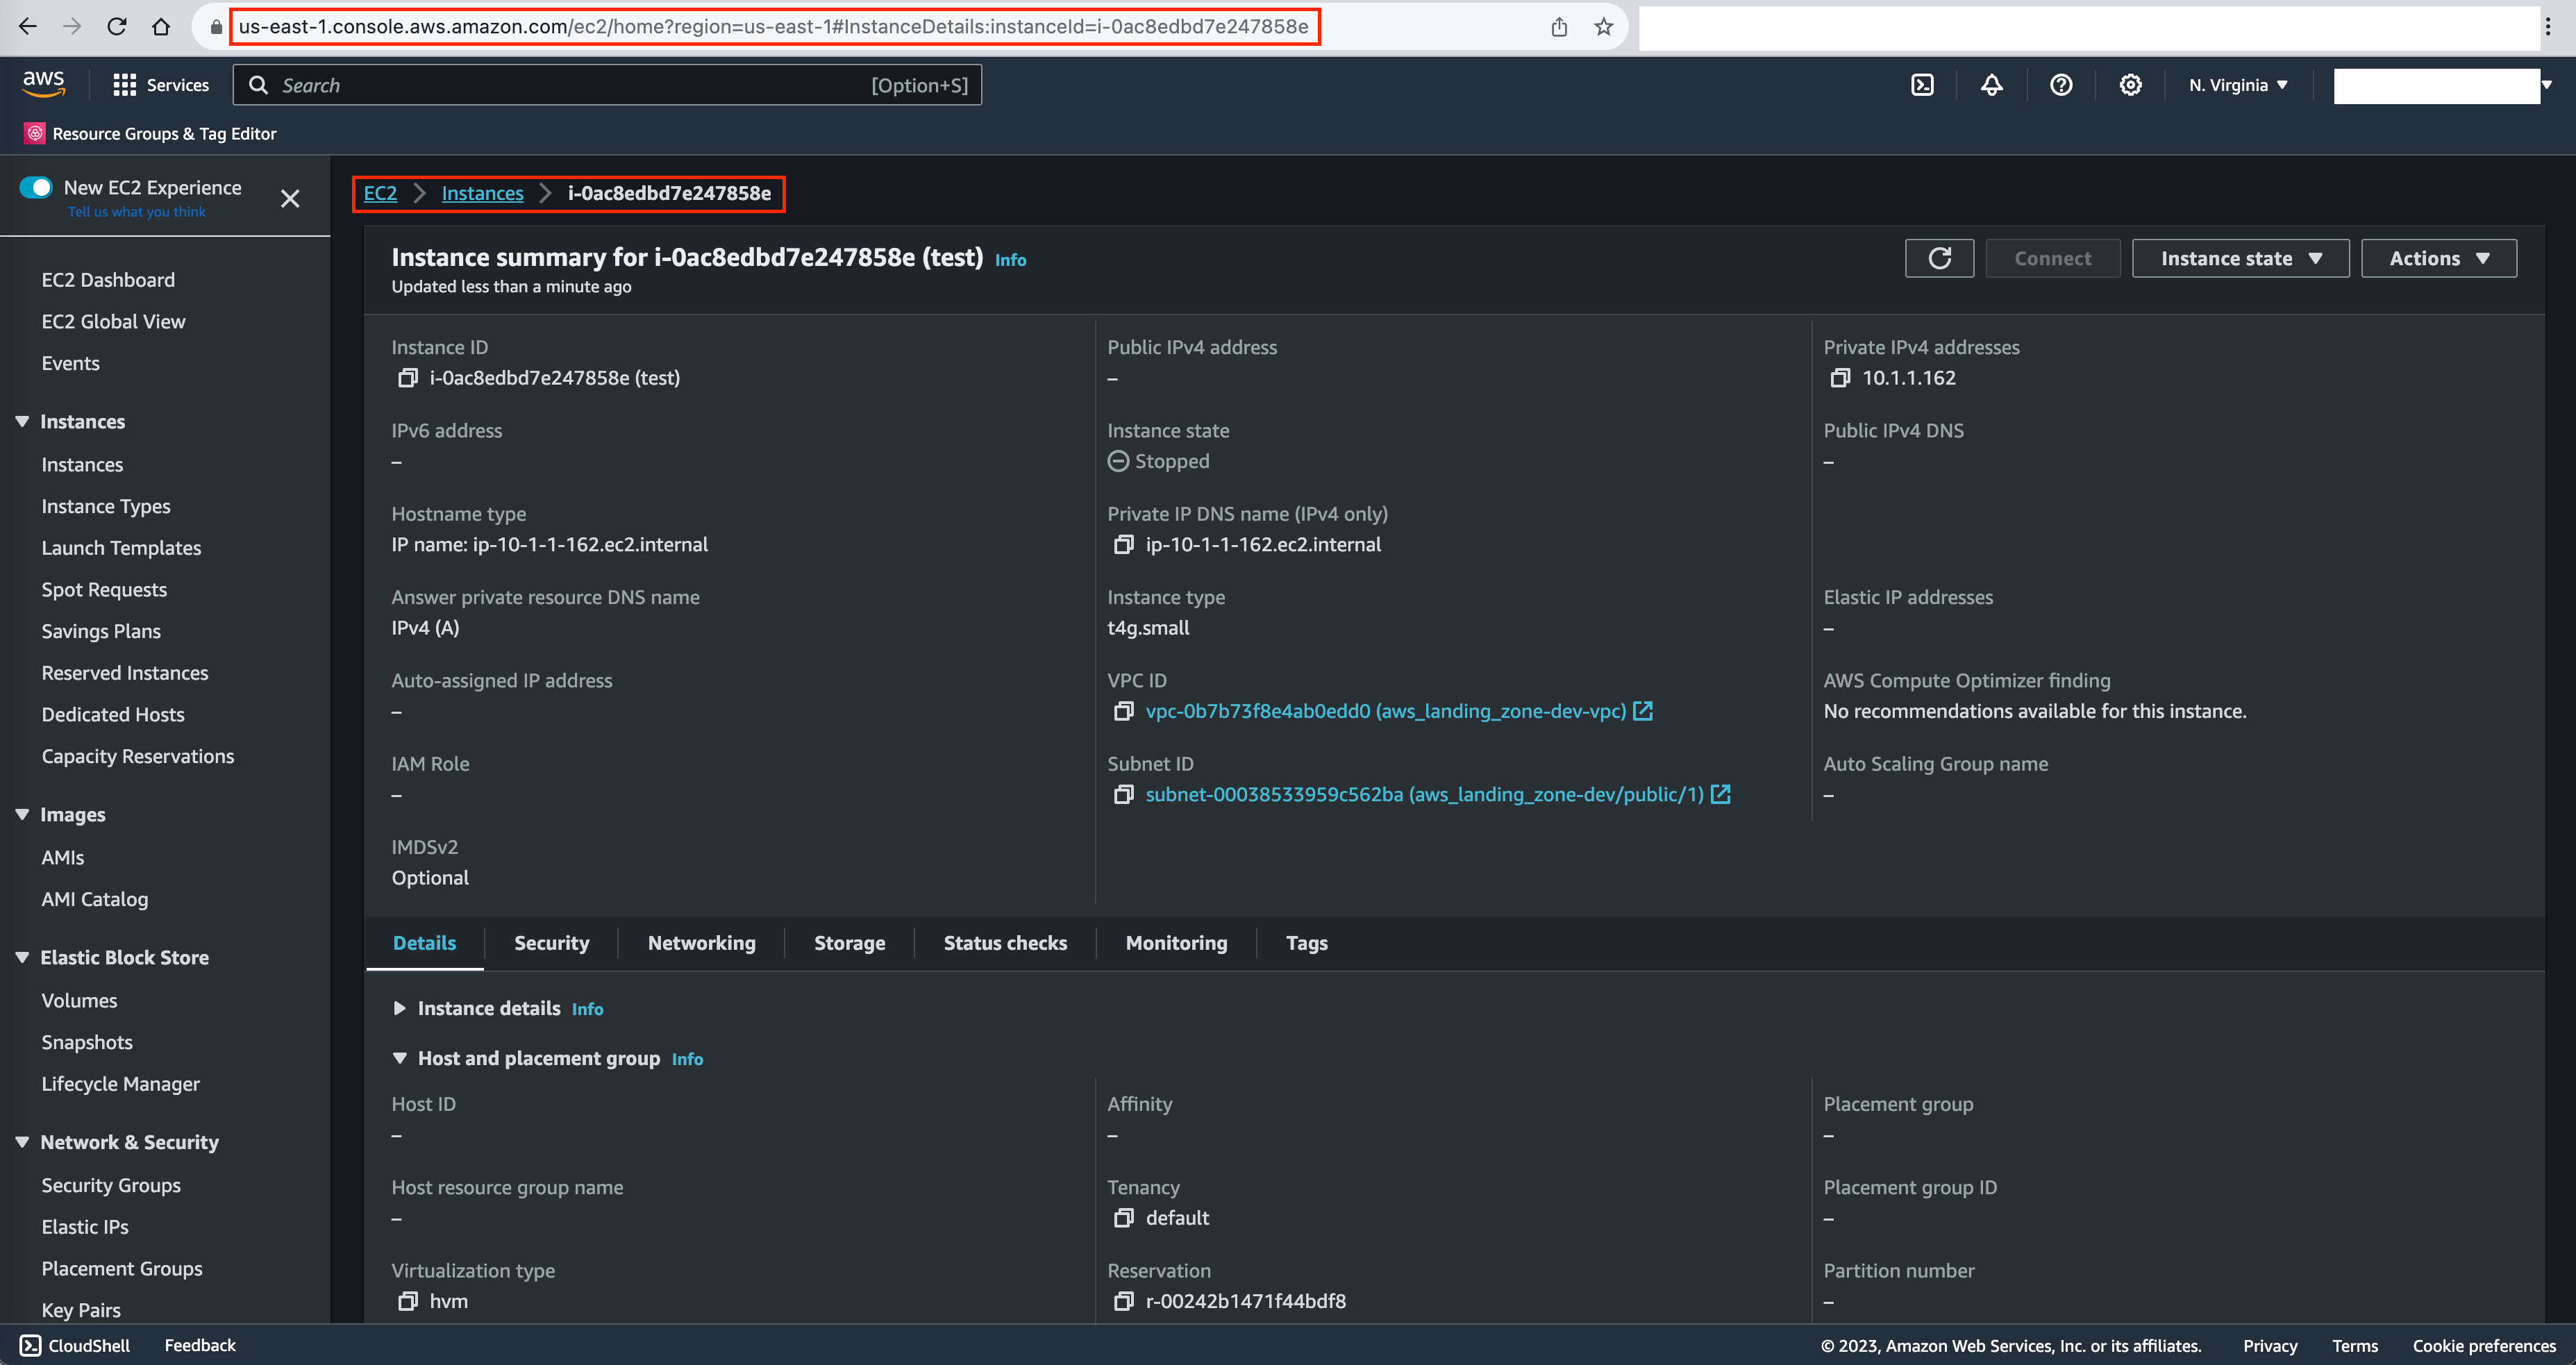The height and width of the screenshot is (1365, 2576).
Task: Click the Instances breadcrumb link
Action: 482,193
